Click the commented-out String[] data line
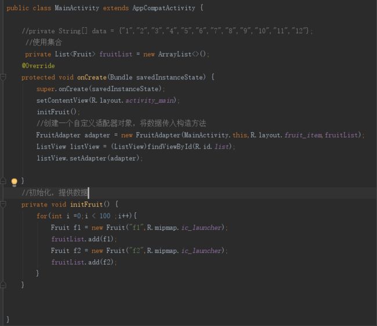 (x=168, y=31)
